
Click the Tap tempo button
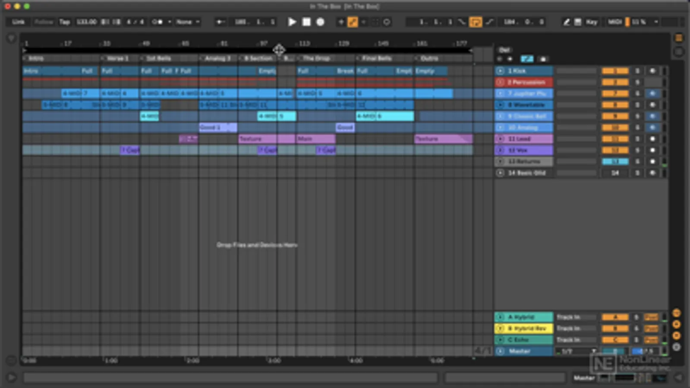(x=64, y=22)
